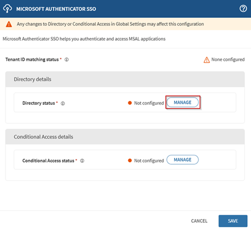Save the Microsoft Authenticator SSO settings
This screenshot has height=230, width=251.
233,221
